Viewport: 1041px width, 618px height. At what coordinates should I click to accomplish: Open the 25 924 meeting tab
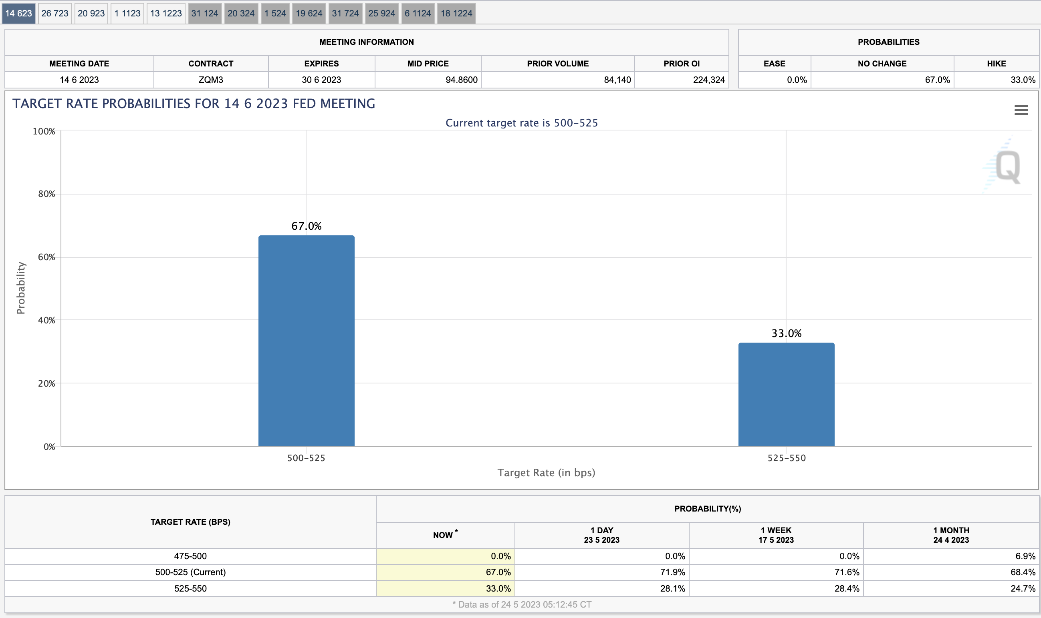(x=381, y=13)
